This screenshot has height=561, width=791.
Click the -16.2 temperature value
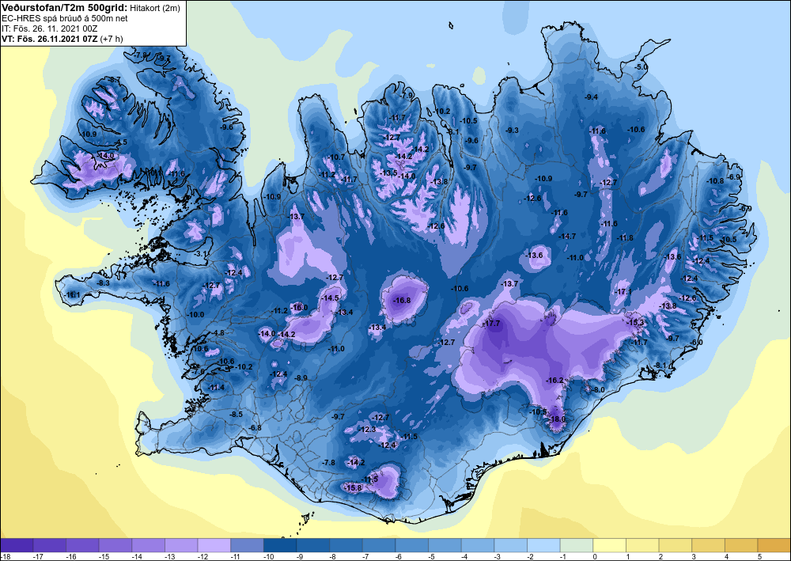click(x=554, y=380)
